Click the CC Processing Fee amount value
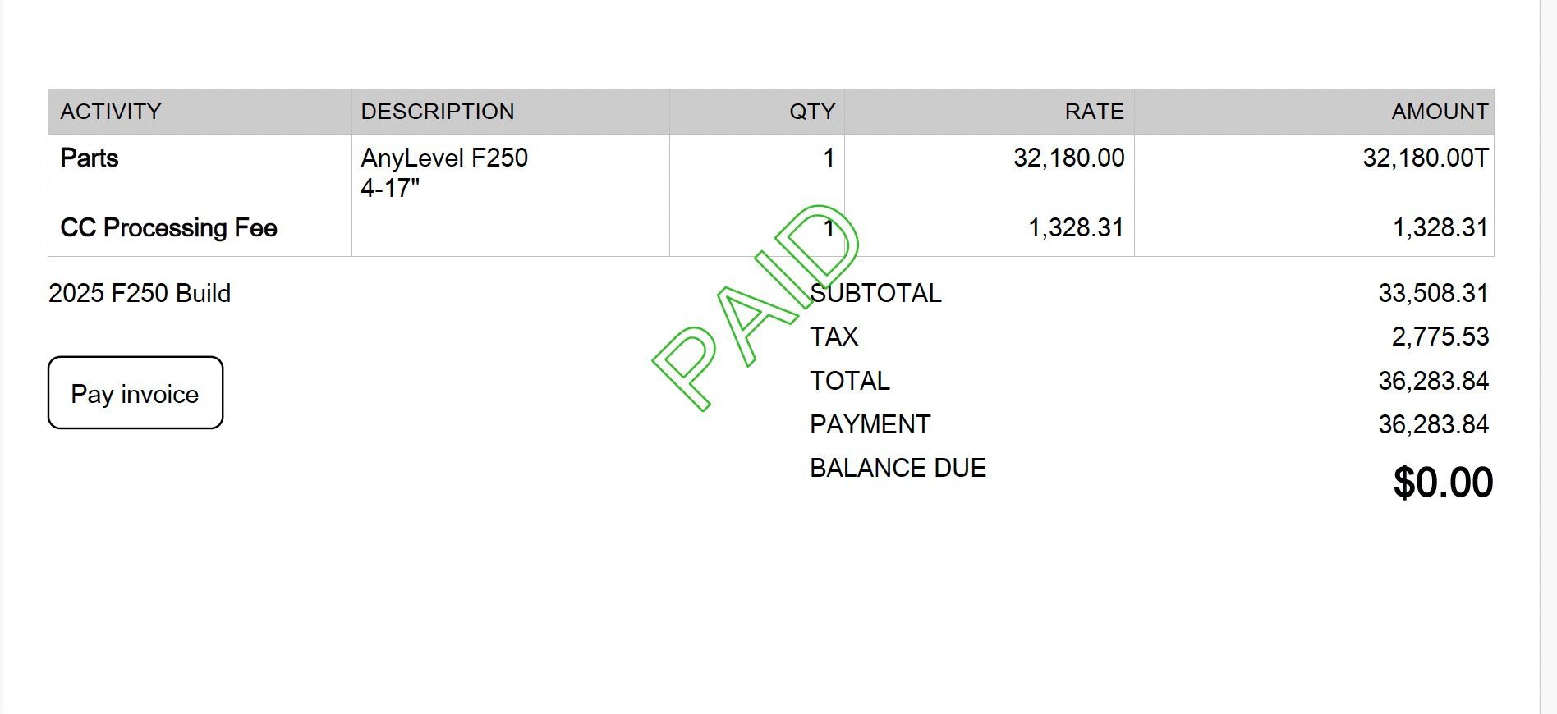The width and height of the screenshot is (1557, 714). pos(1440,227)
